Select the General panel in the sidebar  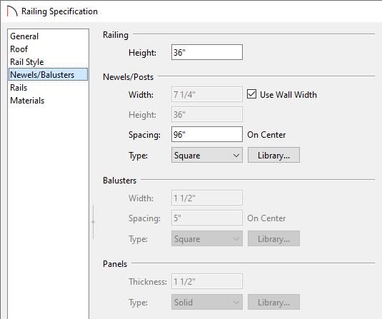coord(24,36)
